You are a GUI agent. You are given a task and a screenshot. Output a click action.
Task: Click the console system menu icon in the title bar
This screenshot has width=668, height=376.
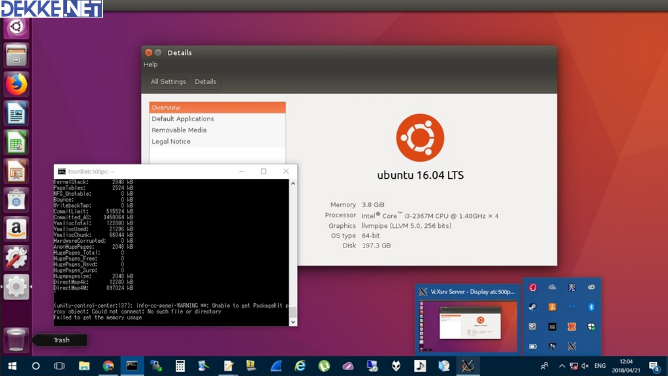[x=62, y=171]
